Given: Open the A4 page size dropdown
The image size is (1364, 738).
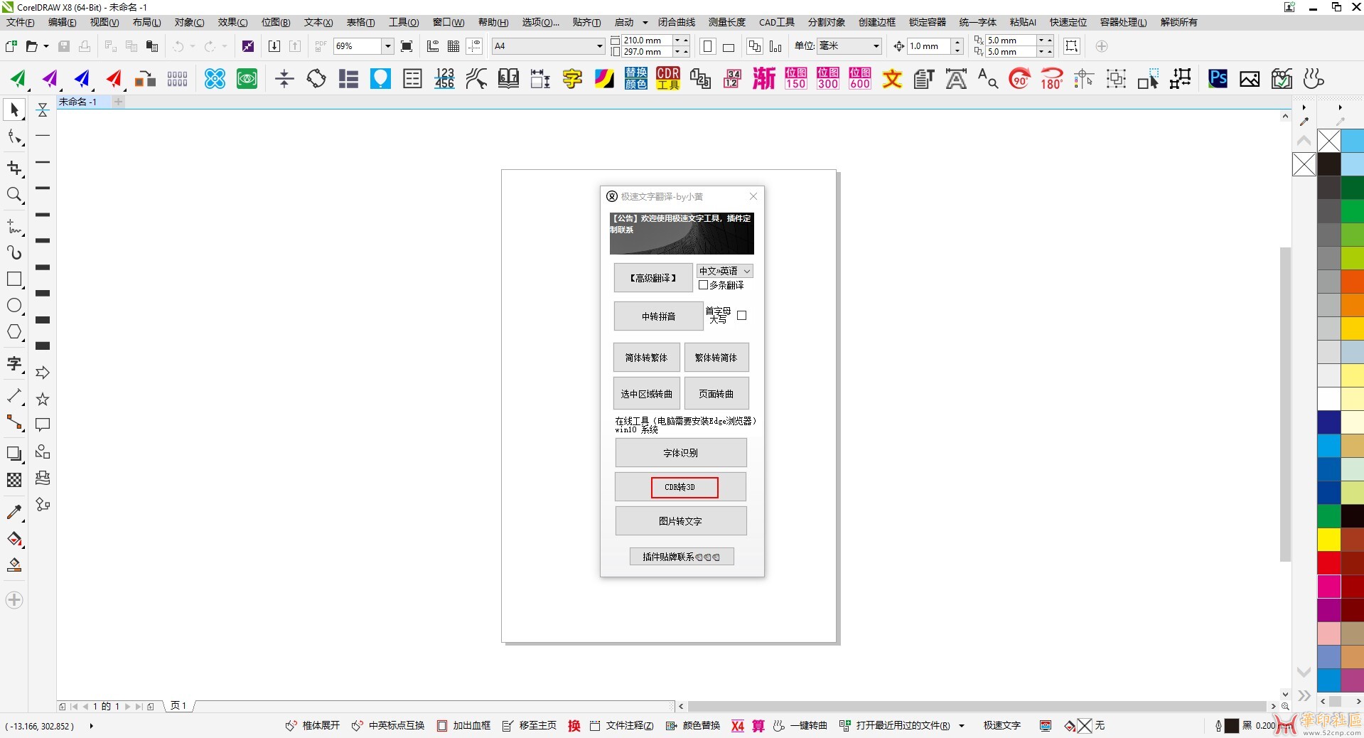Looking at the screenshot, I should point(599,46).
